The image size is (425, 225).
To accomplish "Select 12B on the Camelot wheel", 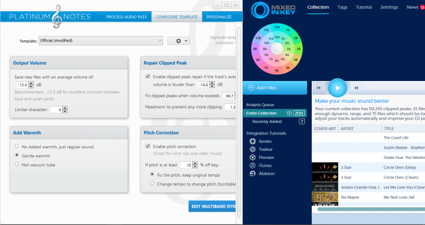I will click(277, 27).
